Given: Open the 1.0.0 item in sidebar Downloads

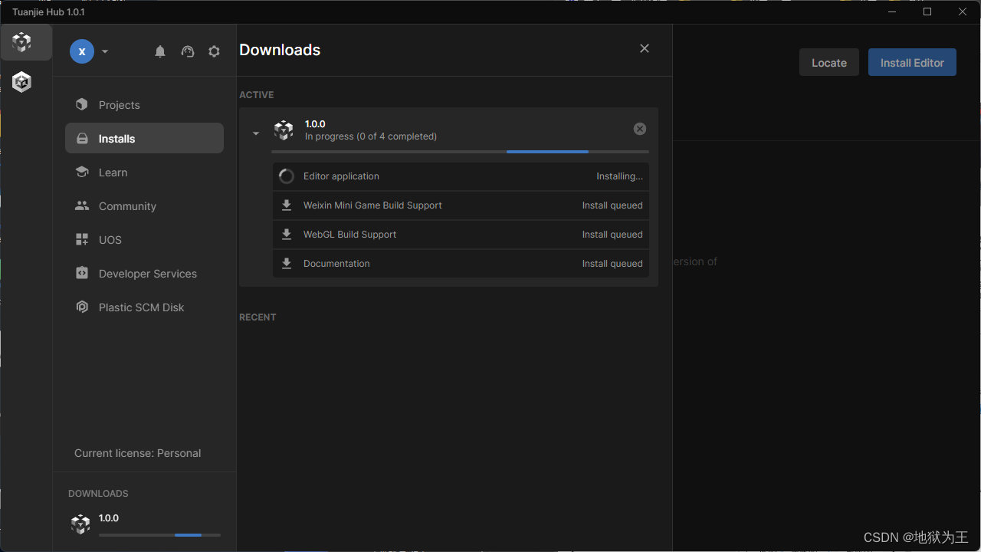Looking at the screenshot, I should pyautogui.click(x=144, y=525).
